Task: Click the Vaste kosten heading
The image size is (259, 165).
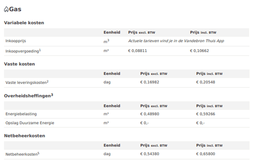Action: (19, 64)
